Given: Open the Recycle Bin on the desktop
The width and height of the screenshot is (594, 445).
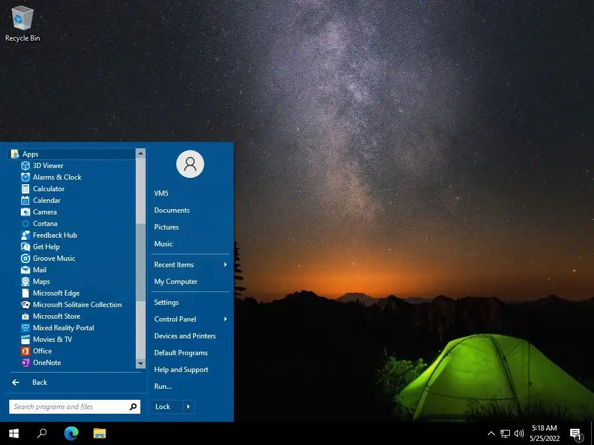Looking at the screenshot, I should (23, 23).
